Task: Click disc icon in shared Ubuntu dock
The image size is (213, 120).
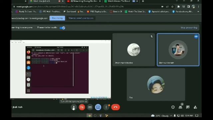Action: pyautogui.click(x=28, y=79)
